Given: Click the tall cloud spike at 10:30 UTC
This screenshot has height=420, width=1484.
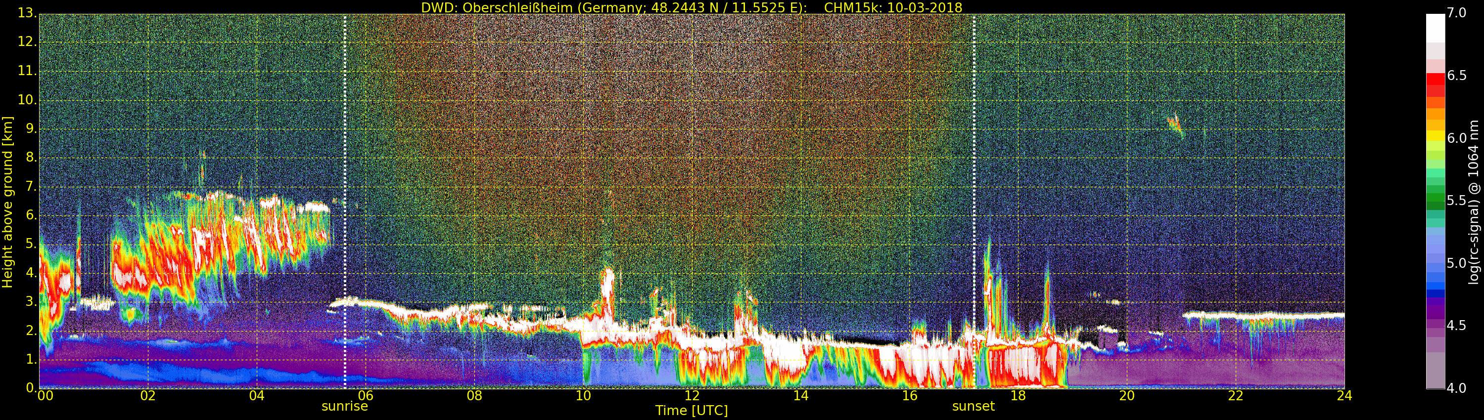Looking at the screenshot, I should pos(606,294).
